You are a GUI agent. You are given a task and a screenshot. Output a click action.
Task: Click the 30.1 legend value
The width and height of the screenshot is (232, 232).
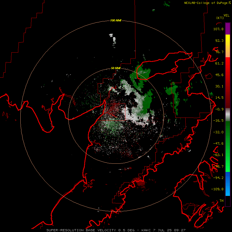click(x=219, y=86)
